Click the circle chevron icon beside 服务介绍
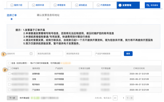This screenshot has height=102, width=164. [x=12, y=5]
